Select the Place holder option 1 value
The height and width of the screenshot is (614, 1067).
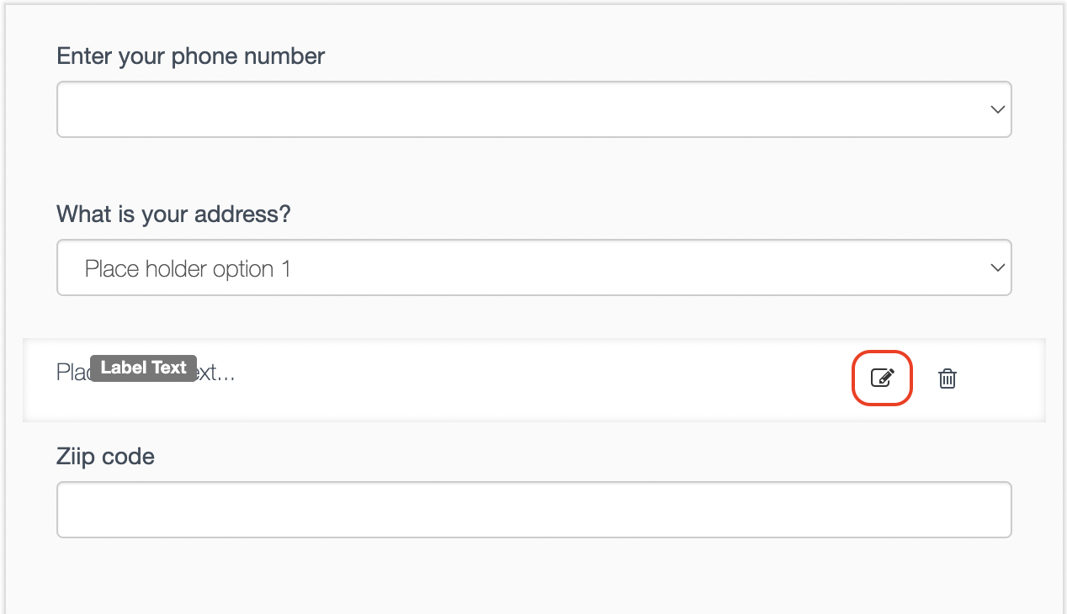click(x=187, y=267)
